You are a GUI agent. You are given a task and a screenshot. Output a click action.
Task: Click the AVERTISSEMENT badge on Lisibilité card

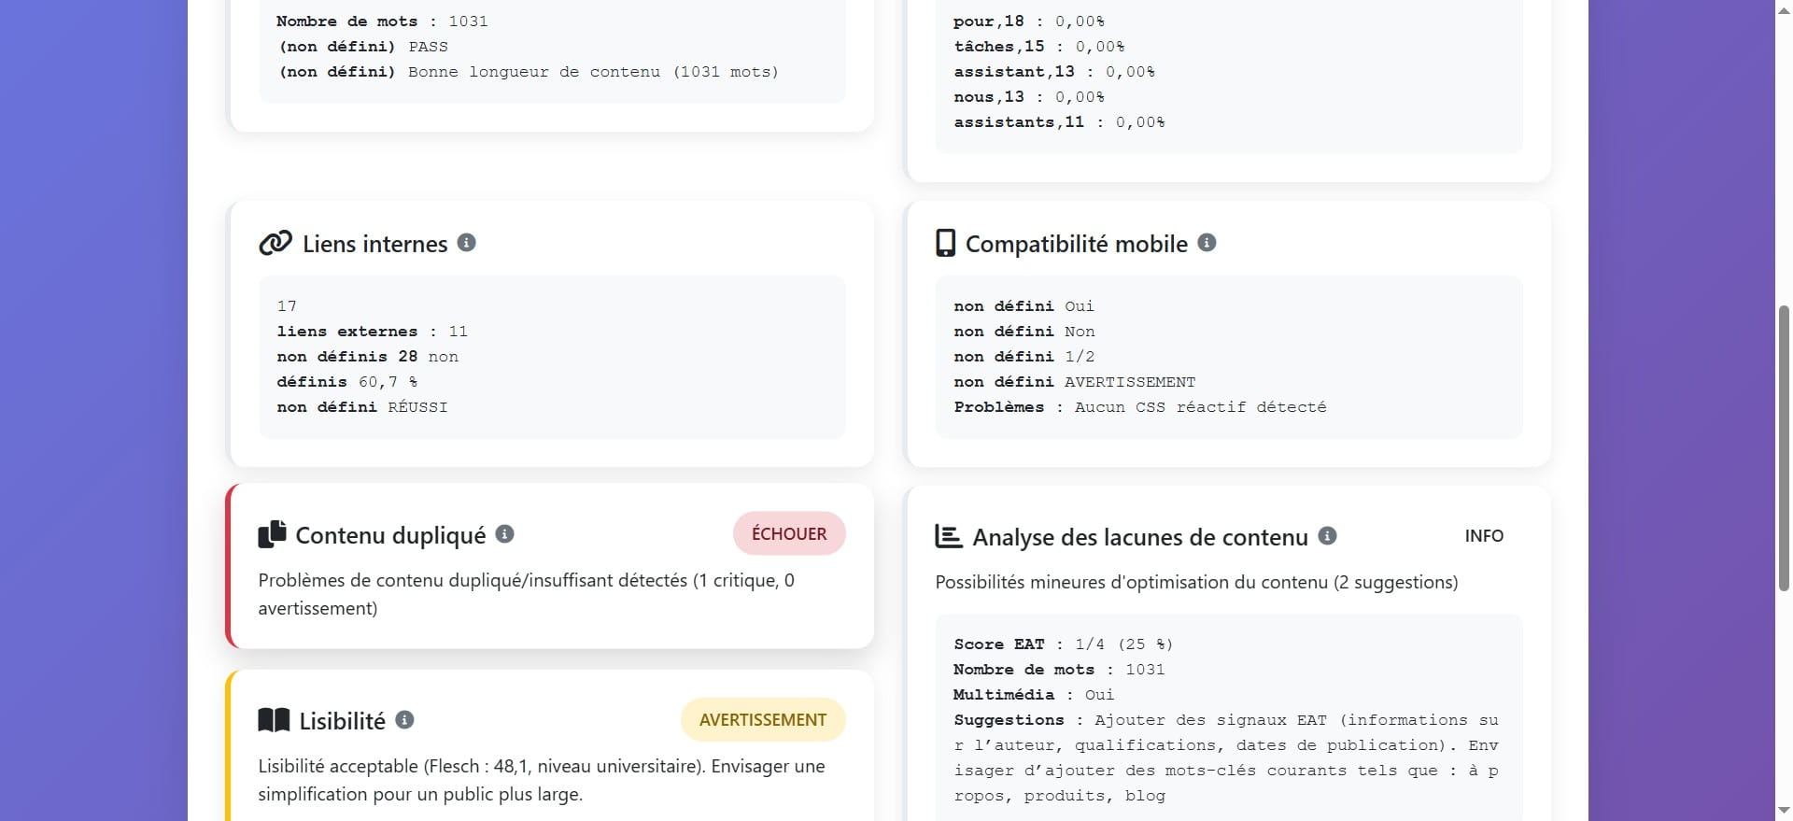(763, 719)
